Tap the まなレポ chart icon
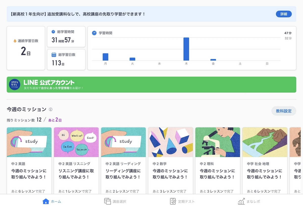303x208 pixels. pos(241,201)
